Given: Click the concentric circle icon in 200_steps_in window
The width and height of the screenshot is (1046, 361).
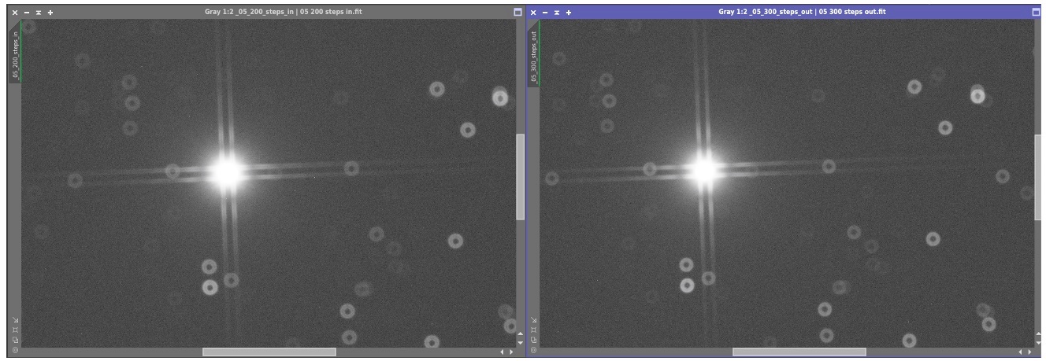Looking at the screenshot, I should coord(15,350).
